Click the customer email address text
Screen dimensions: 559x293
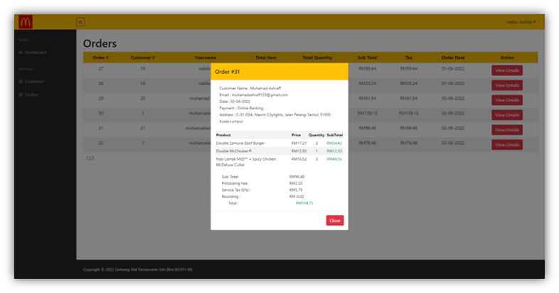point(260,95)
